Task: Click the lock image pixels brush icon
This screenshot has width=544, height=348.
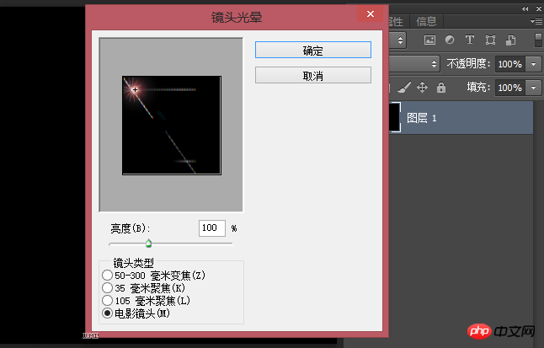Action: (404, 87)
